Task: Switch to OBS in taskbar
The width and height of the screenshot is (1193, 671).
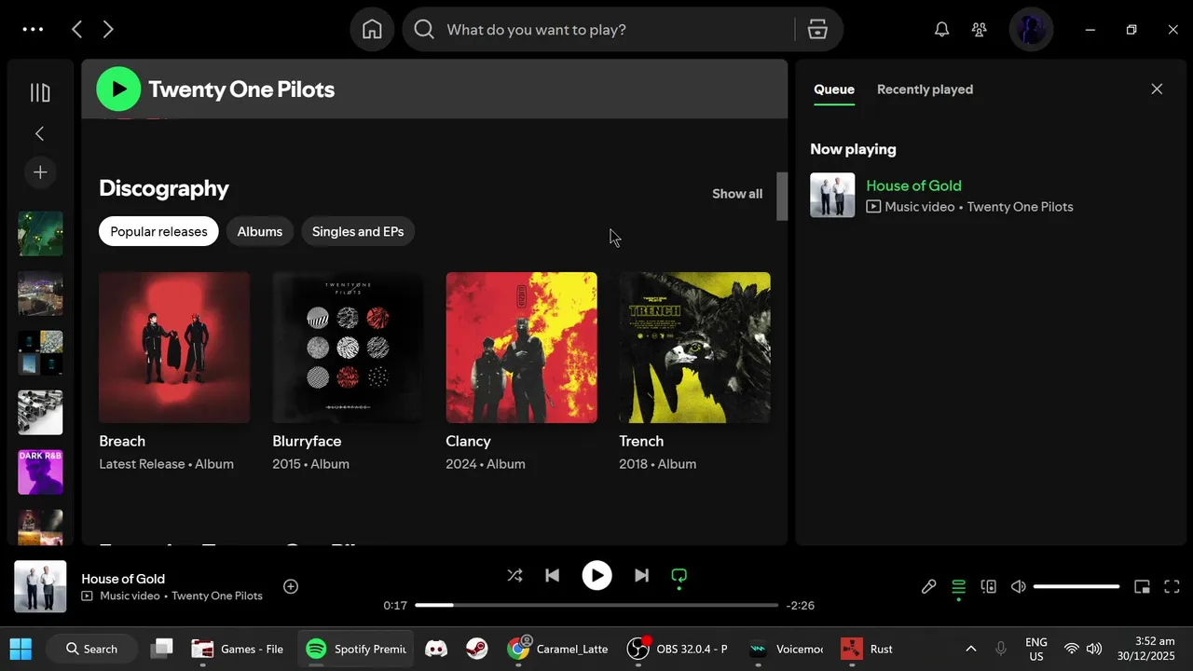Action: click(678, 649)
